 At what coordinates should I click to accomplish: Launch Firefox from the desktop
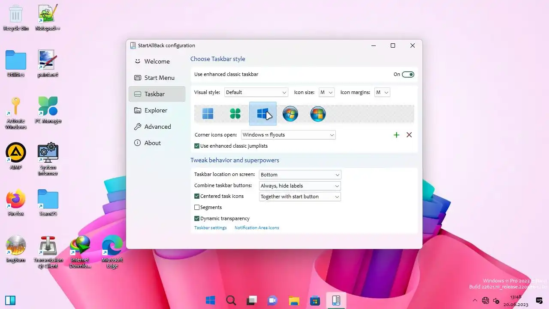click(16, 203)
